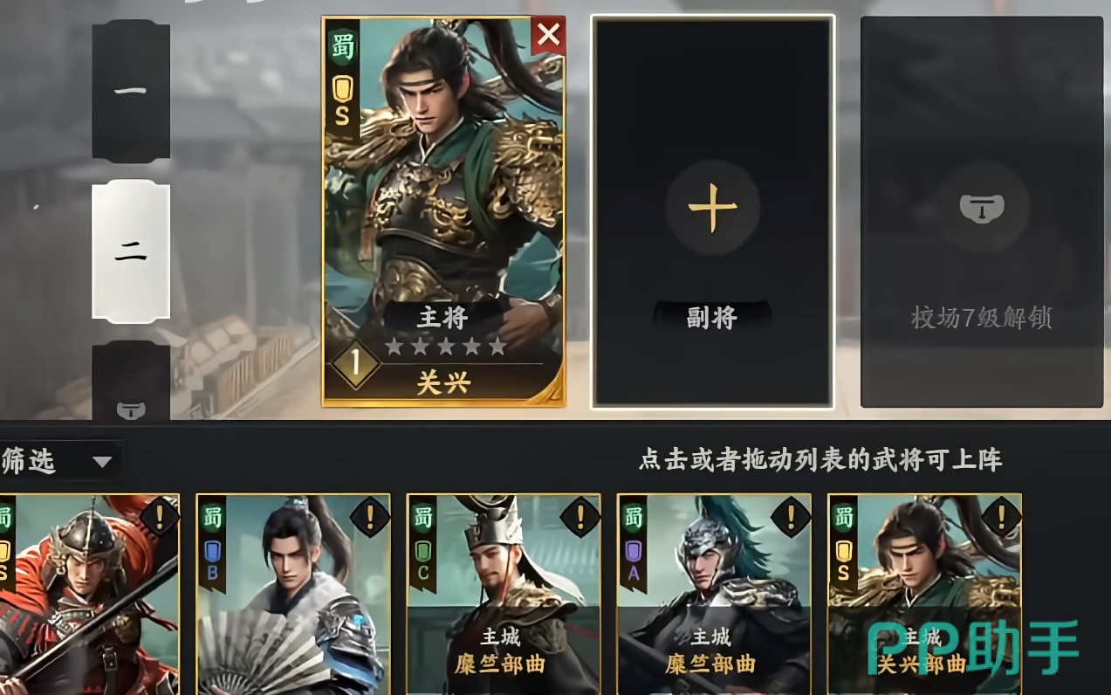The image size is (1111, 695).
Task: Click the 副将 label button
Action: (712, 318)
